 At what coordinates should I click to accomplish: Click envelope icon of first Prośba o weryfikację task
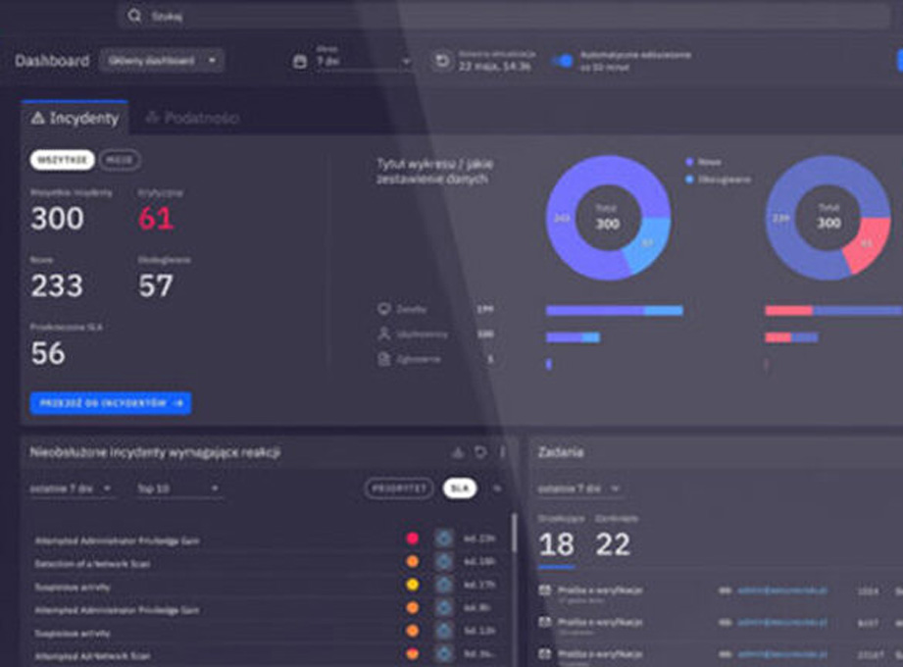545,591
